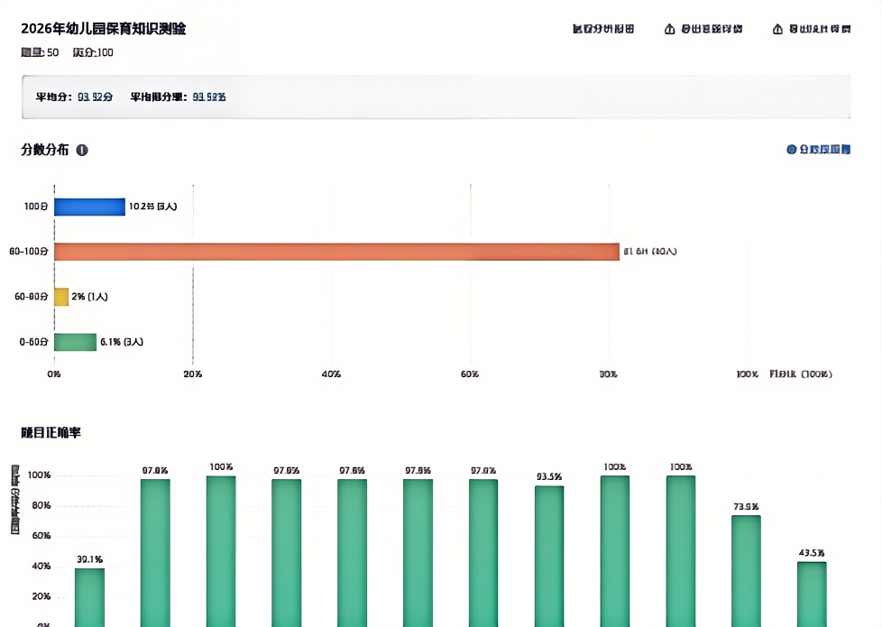Click the '0%' tick on horizontal score axis
This screenshot has width=882, height=627.
click(54, 374)
